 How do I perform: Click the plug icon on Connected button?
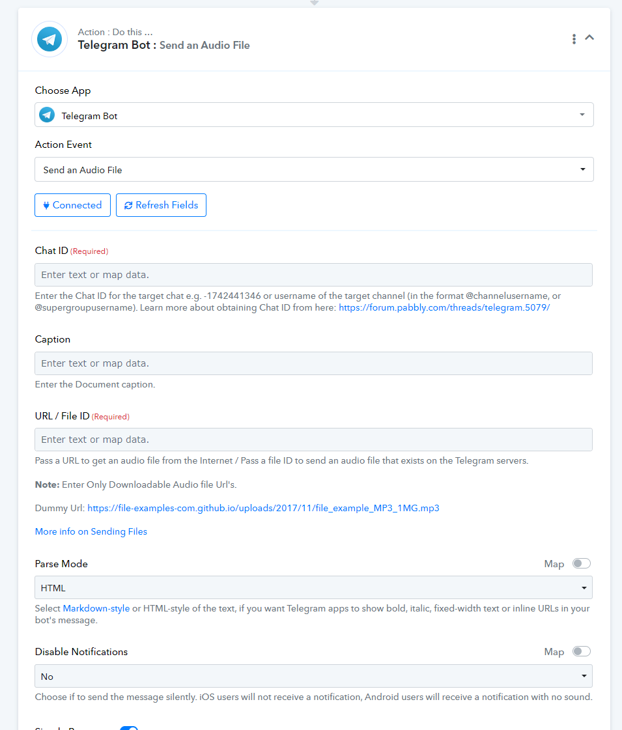click(x=46, y=205)
